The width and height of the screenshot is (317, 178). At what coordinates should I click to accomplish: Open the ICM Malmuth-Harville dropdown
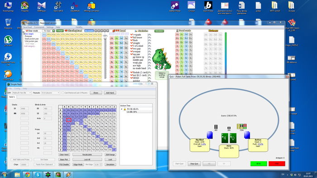pyautogui.click(x=22, y=93)
